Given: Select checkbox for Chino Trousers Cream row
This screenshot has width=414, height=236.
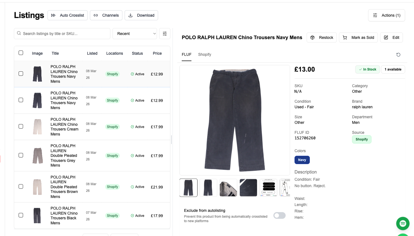Looking at the screenshot, I should 21,126.
